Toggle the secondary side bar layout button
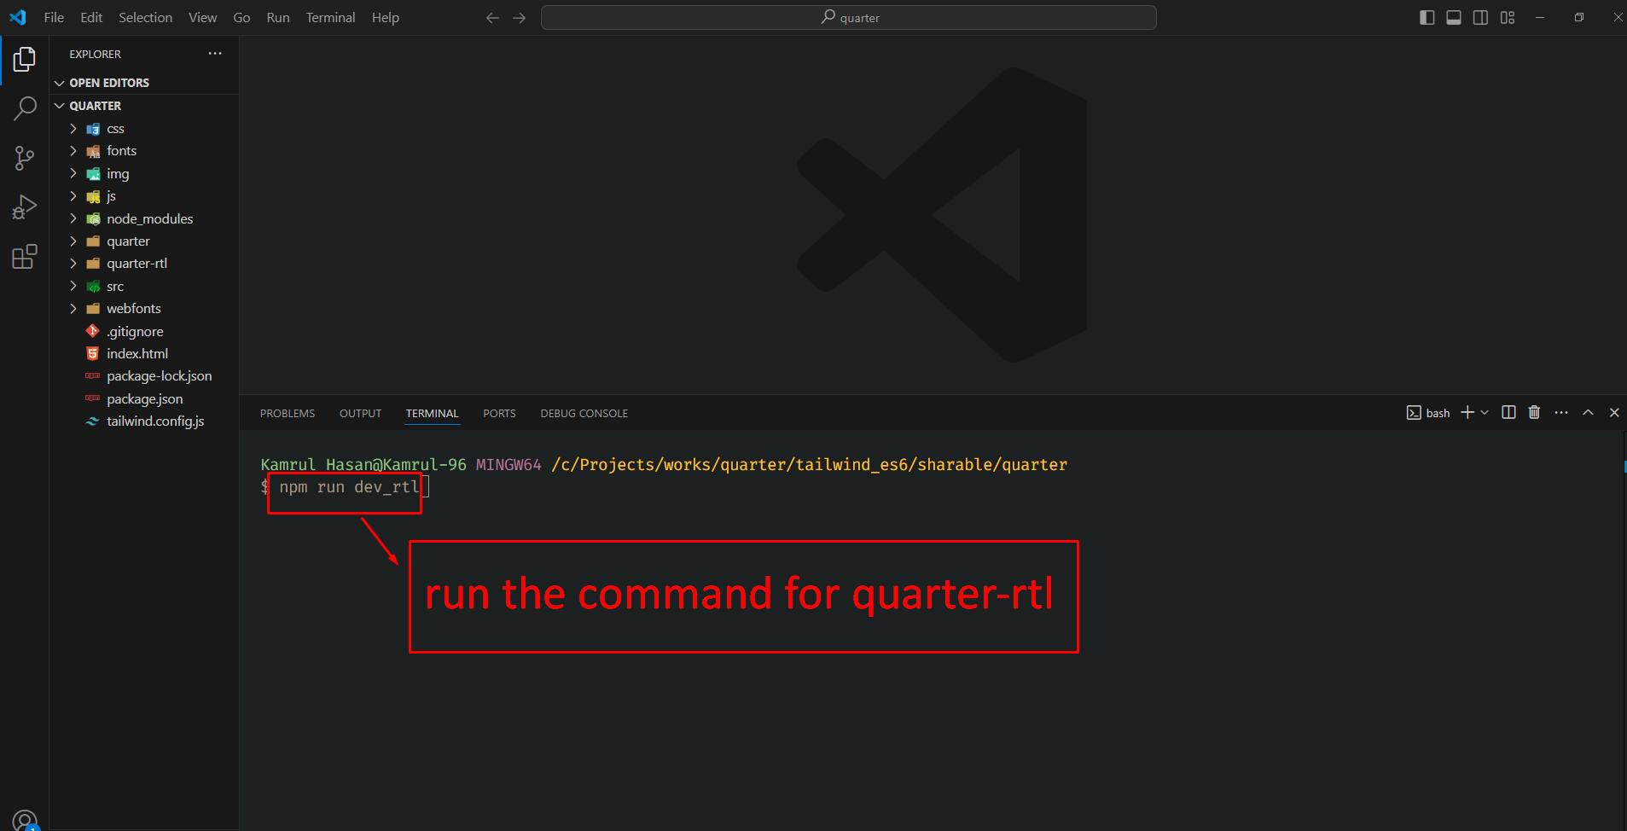 [x=1480, y=18]
